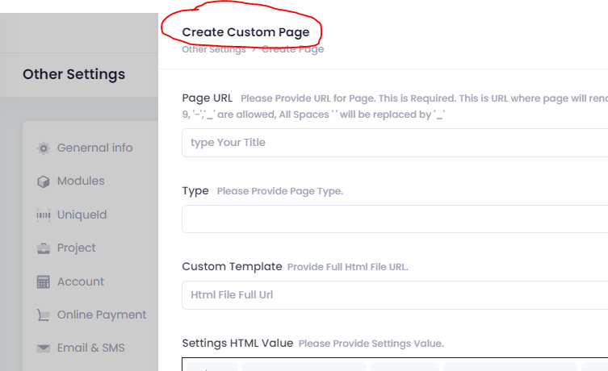Image resolution: width=608 pixels, height=371 pixels.
Task: Select UniqueId in the settings sidebar
Action: 82,215
